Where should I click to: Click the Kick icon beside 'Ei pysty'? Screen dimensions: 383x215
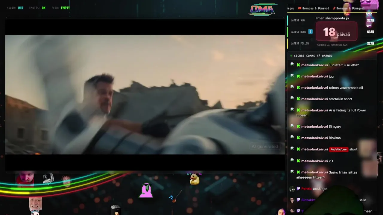[298, 127]
